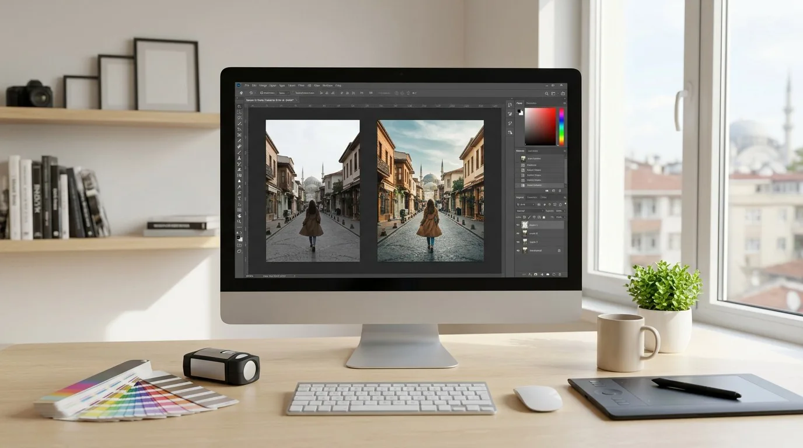Click the open document's title tab

coord(271,100)
